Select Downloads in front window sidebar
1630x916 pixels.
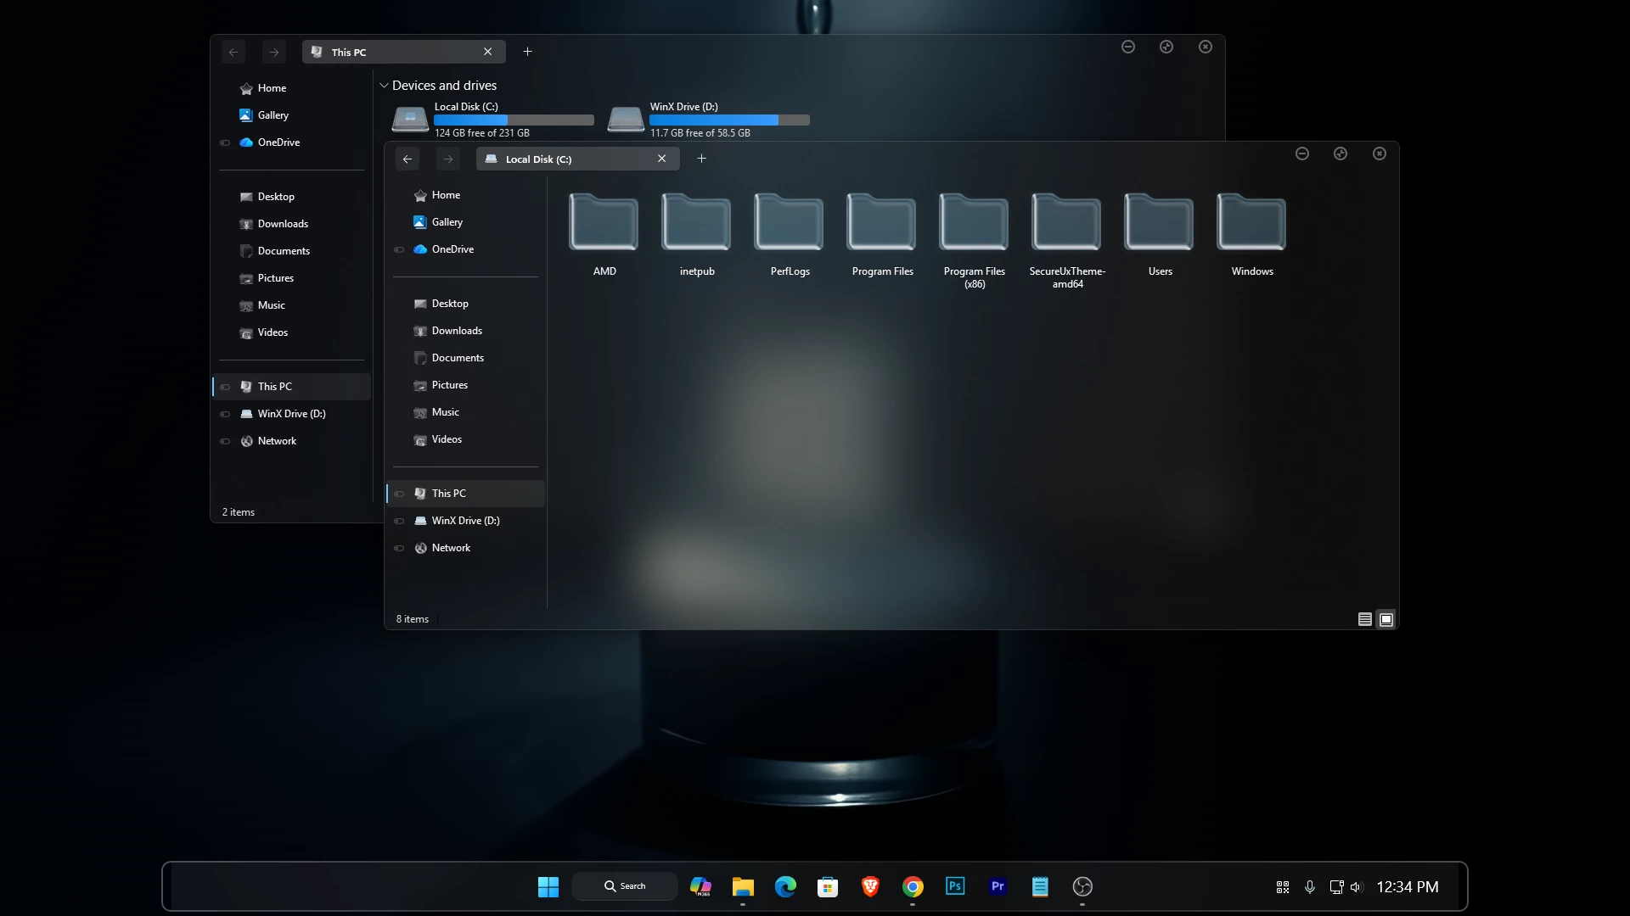click(x=457, y=331)
